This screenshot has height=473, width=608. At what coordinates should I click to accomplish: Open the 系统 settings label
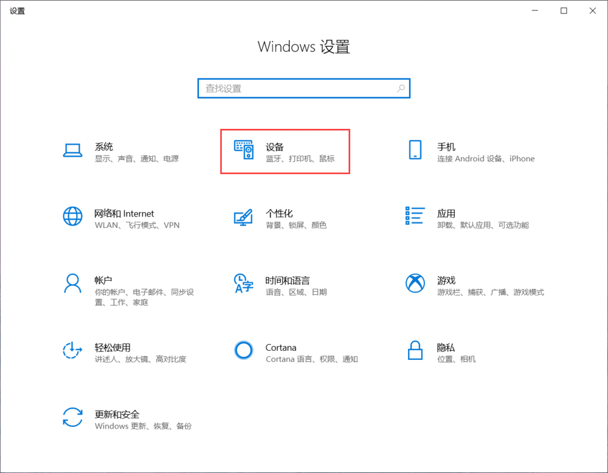coord(104,147)
